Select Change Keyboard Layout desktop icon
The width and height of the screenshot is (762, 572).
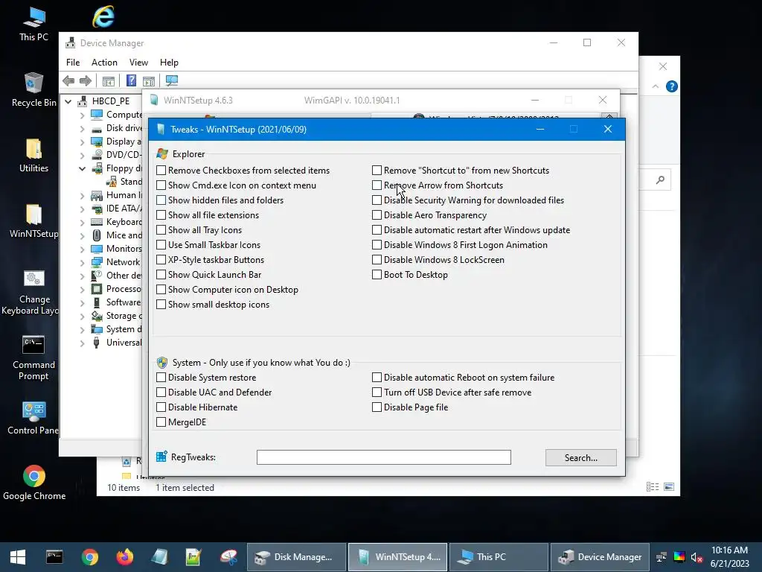[x=33, y=292]
